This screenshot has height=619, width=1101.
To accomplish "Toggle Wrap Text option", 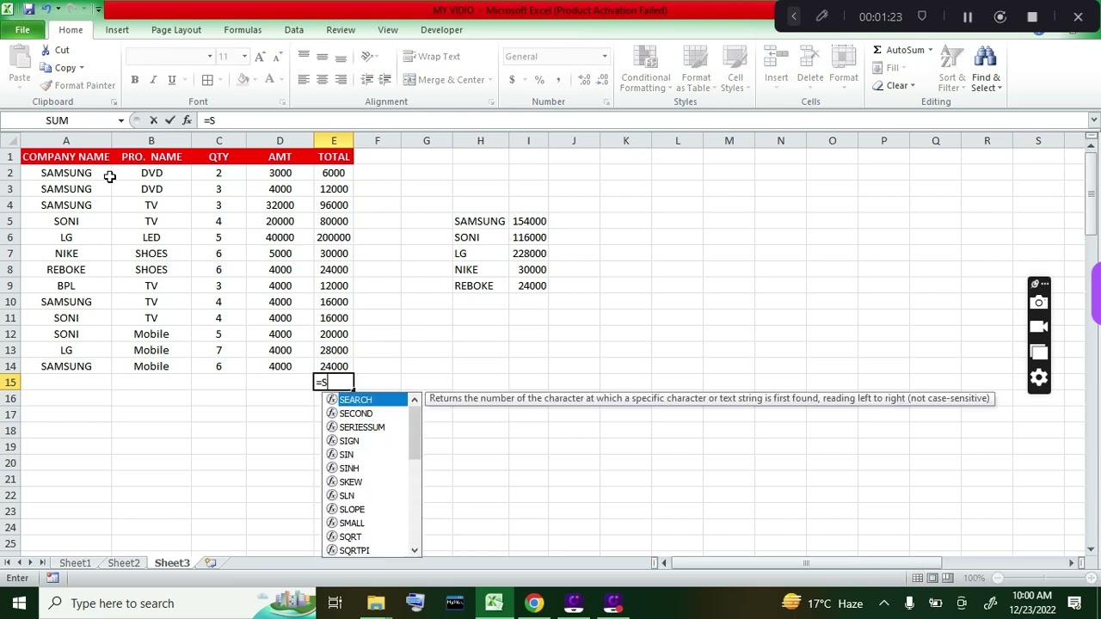I will click(x=432, y=56).
